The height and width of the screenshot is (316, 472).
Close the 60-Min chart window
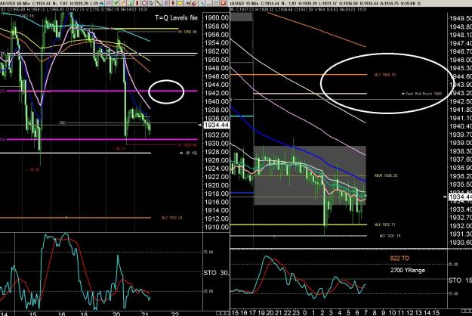(223, 3)
